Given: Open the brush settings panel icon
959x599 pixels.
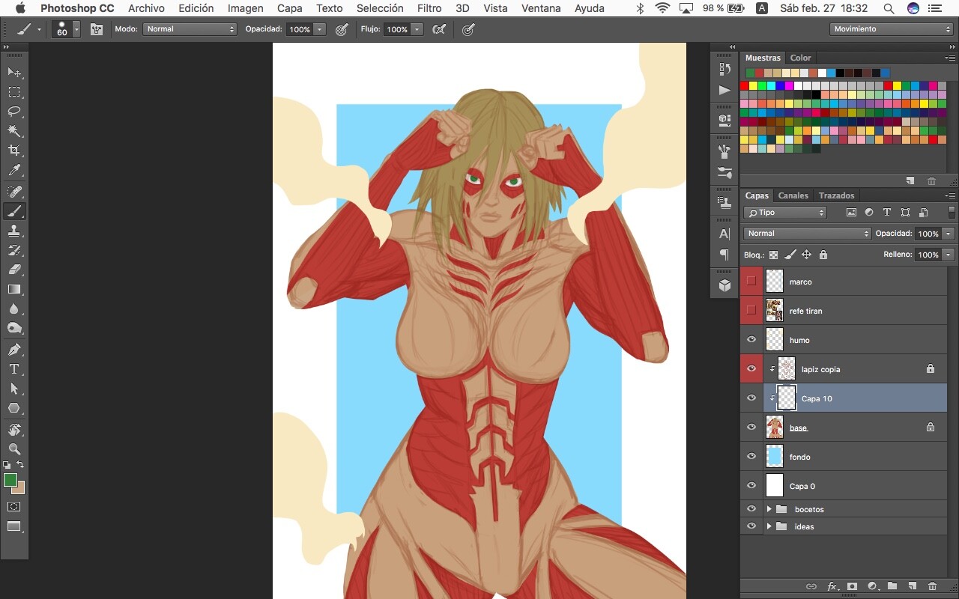Looking at the screenshot, I should pos(97,29).
